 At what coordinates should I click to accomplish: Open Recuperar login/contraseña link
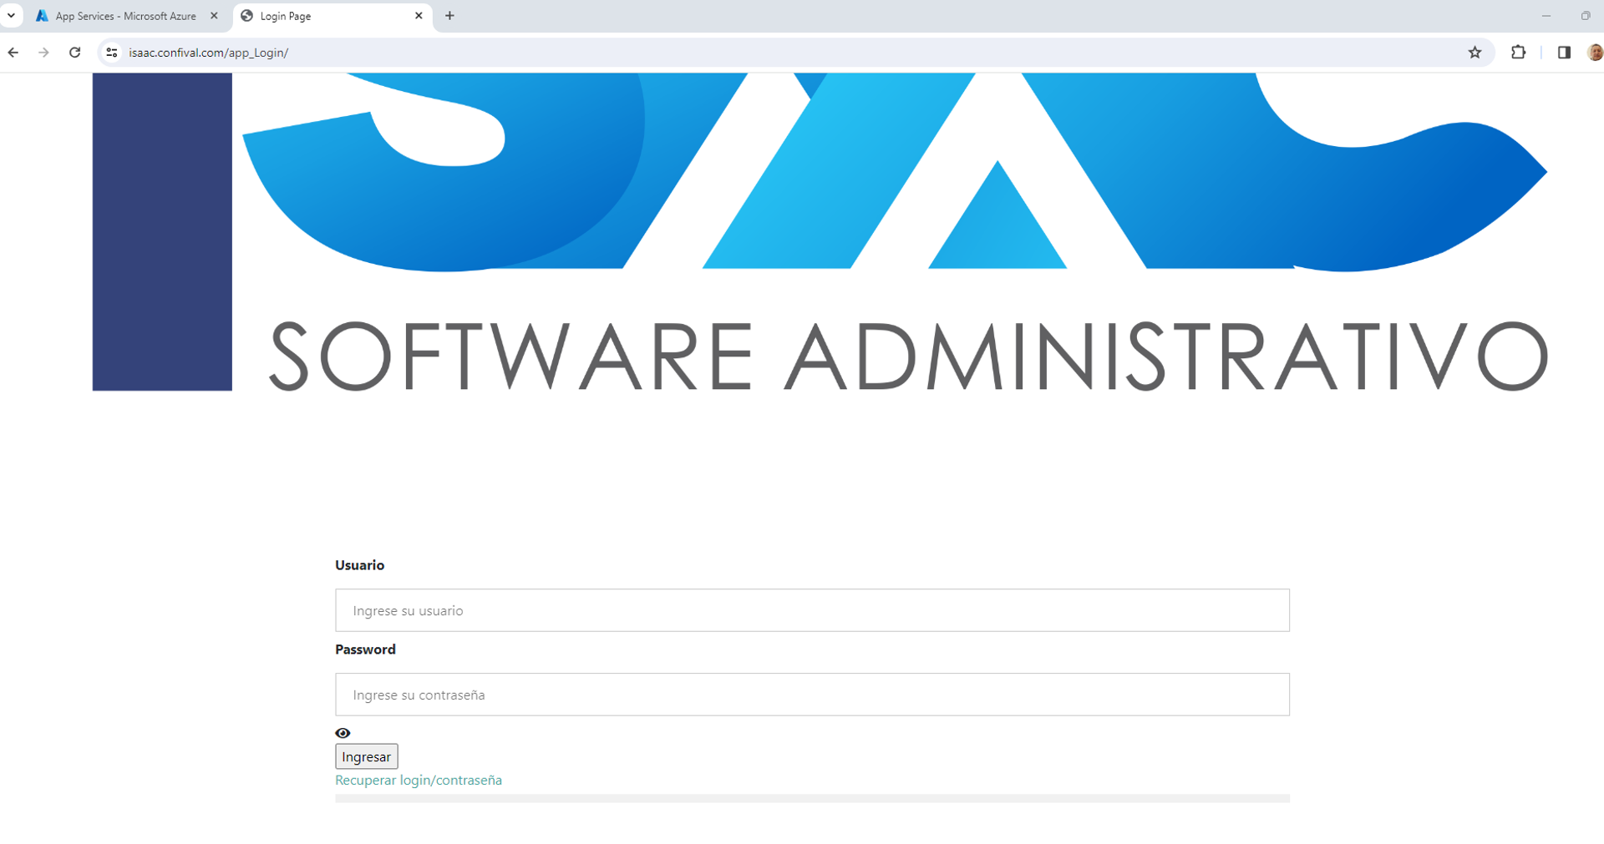pos(418,780)
